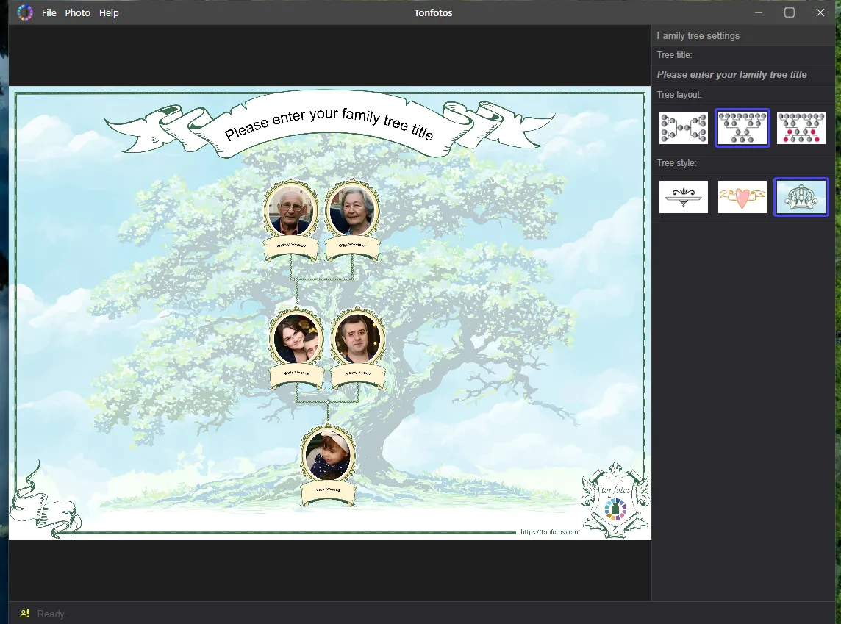Click the couple photo in middle row
The height and width of the screenshot is (624, 841).
click(x=296, y=339)
